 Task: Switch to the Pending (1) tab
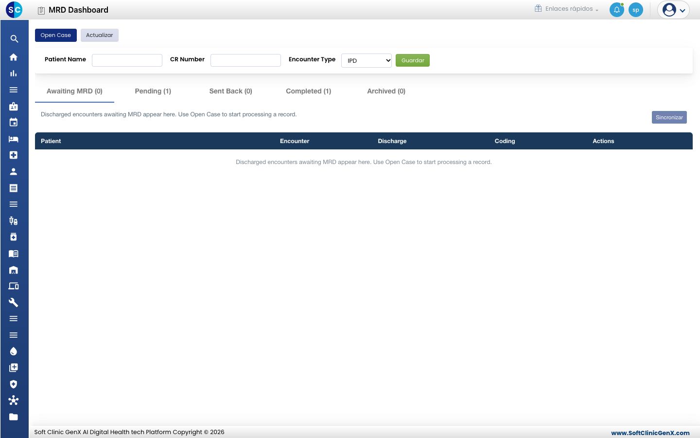pyautogui.click(x=153, y=91)
